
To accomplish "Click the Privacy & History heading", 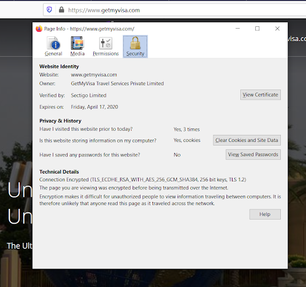I will (x=60, y=121).
